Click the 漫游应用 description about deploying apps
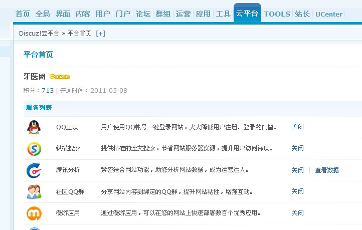 click(x=181, y=212)
